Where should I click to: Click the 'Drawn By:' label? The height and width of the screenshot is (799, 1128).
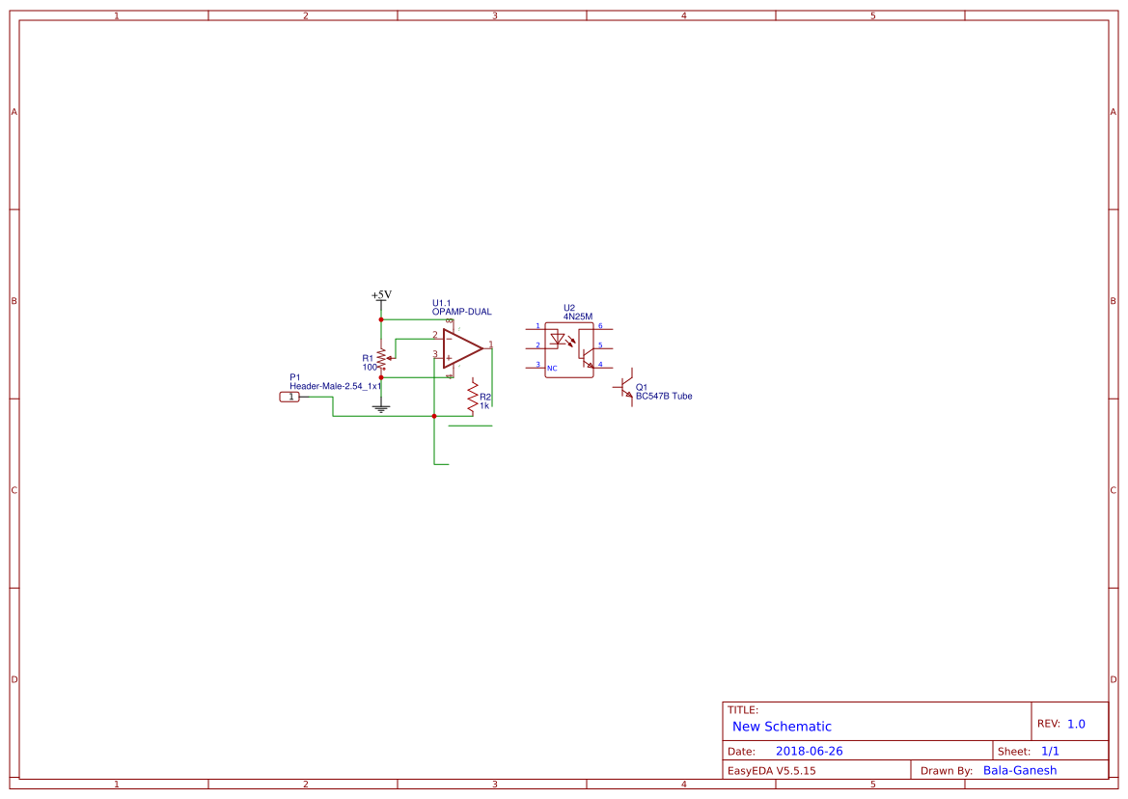[x=947, y=770]
